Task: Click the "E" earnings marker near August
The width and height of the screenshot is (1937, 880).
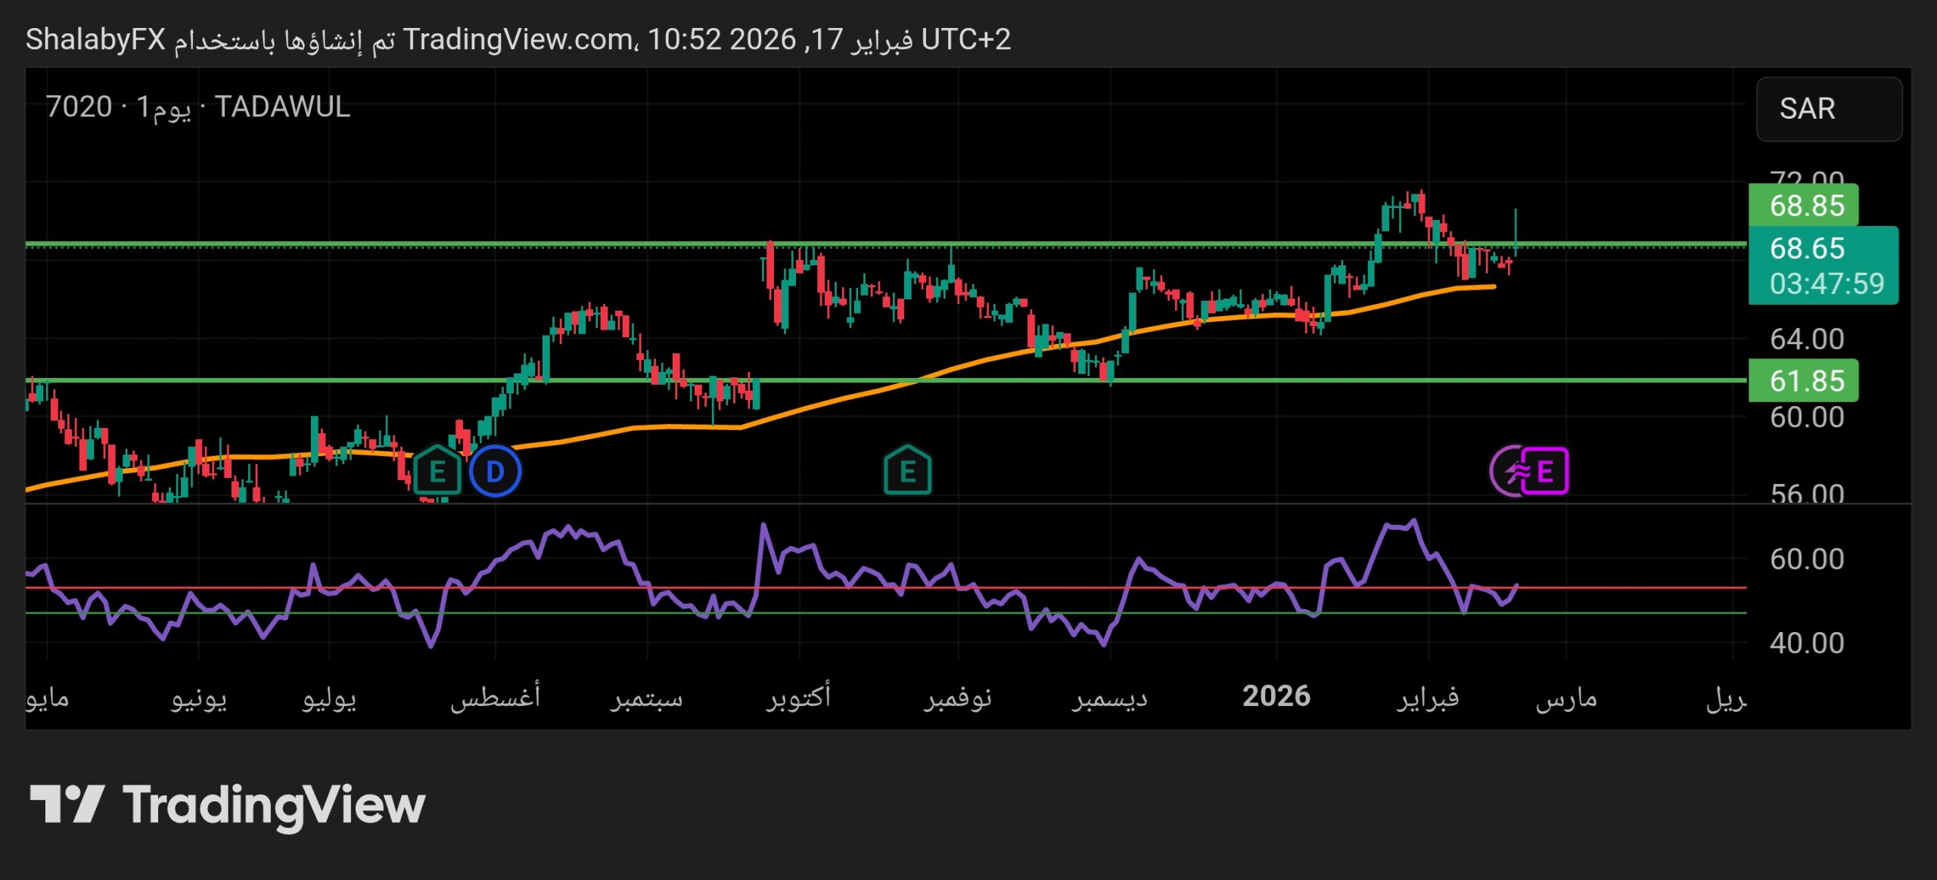Action: point(437,472)
